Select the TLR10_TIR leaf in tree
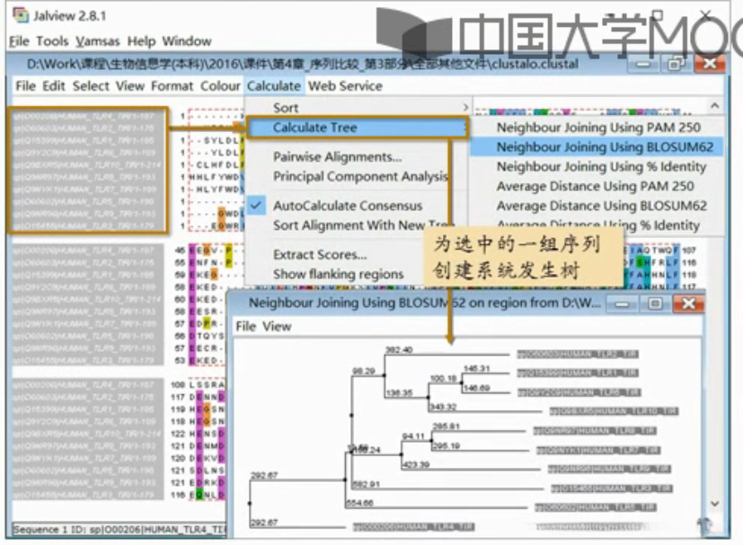This screenshot has width=743, height=545. [x=615, y=411]
